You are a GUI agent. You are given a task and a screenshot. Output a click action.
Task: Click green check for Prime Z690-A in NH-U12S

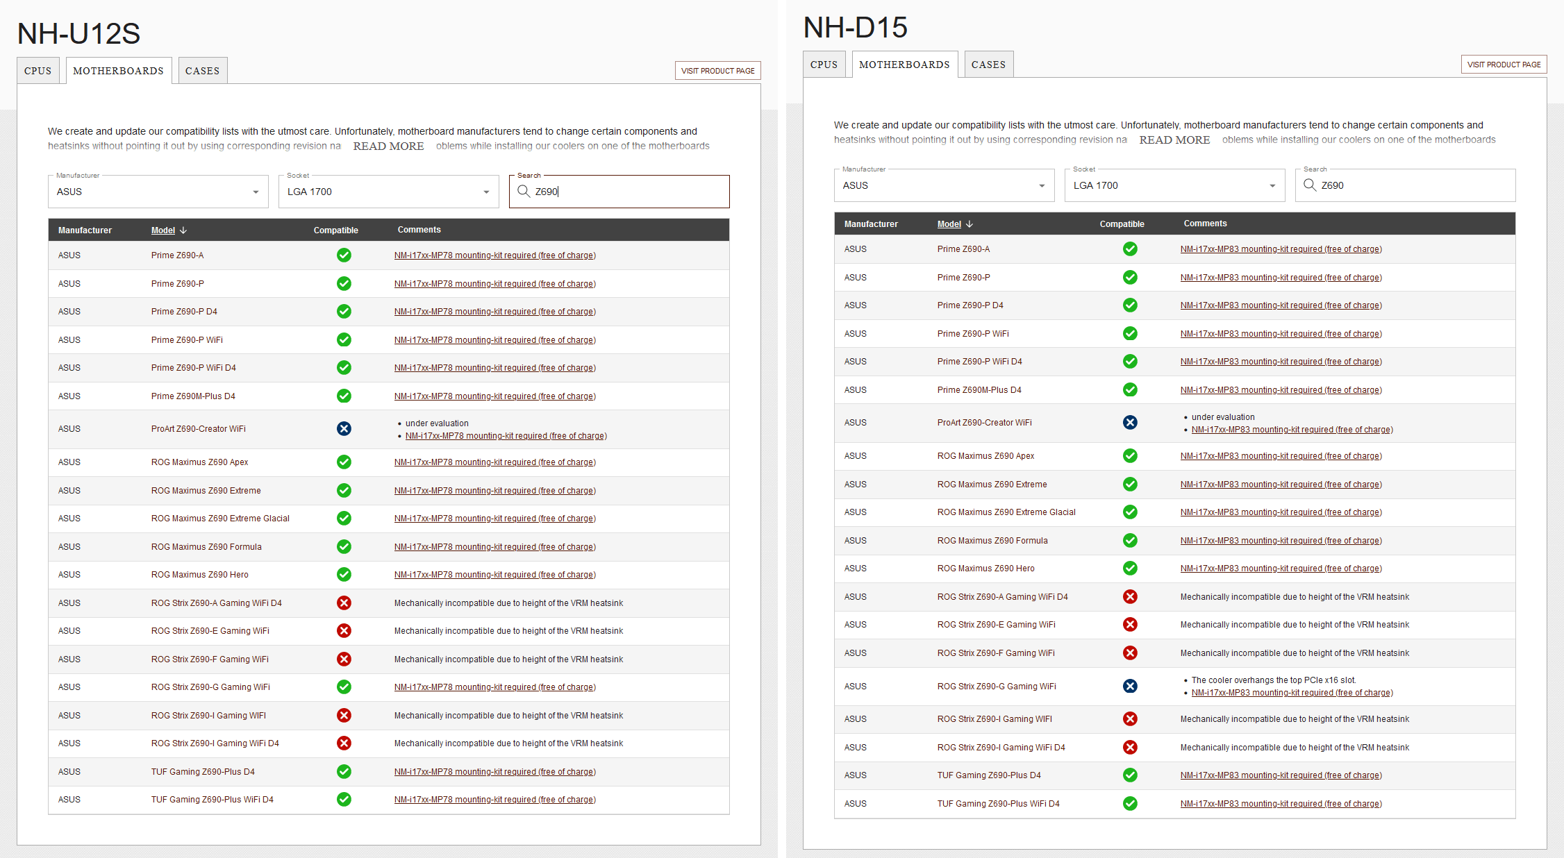click(344, 255)
